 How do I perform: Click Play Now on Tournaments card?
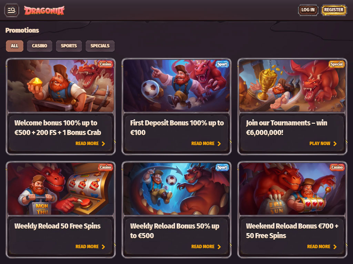[x=323, y=143]
